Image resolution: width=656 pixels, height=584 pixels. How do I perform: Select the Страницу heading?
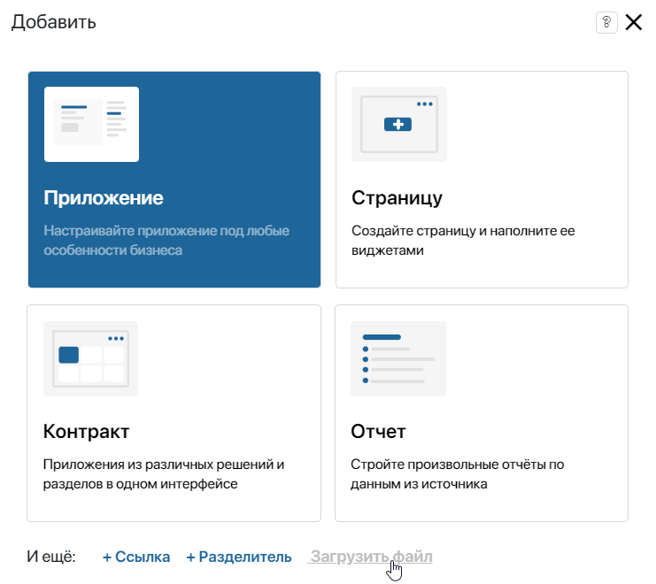(397, 198)
